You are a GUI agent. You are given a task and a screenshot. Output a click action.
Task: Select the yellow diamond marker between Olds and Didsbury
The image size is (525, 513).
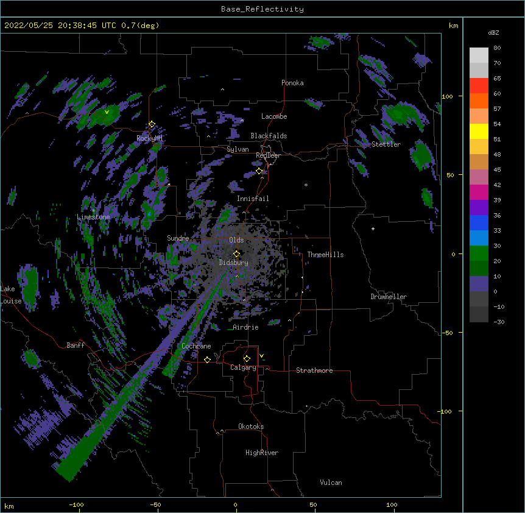[236, 253]
